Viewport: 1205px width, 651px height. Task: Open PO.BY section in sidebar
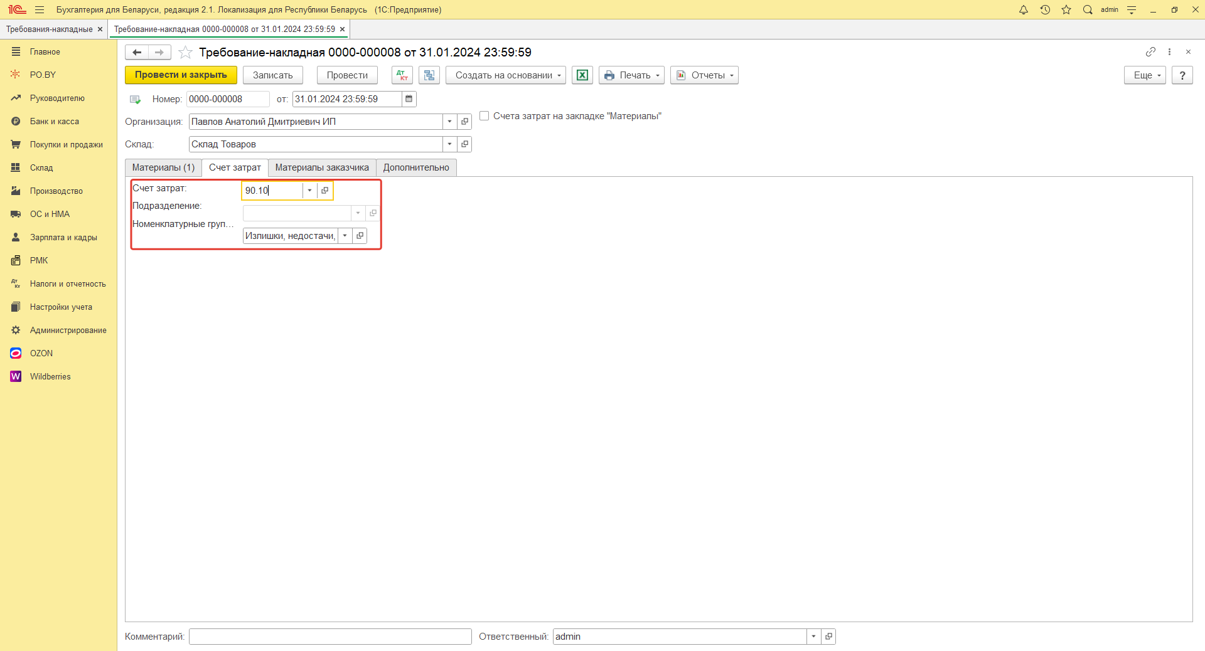coord(43,75)
